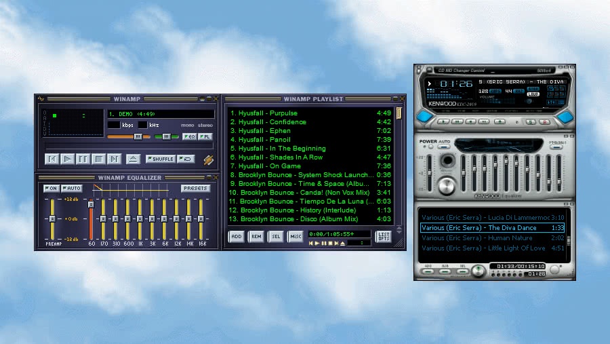The image size is (610, 344).
Task: Open the ADD menu in Winamp Playlist
Action: click(236, 237)
